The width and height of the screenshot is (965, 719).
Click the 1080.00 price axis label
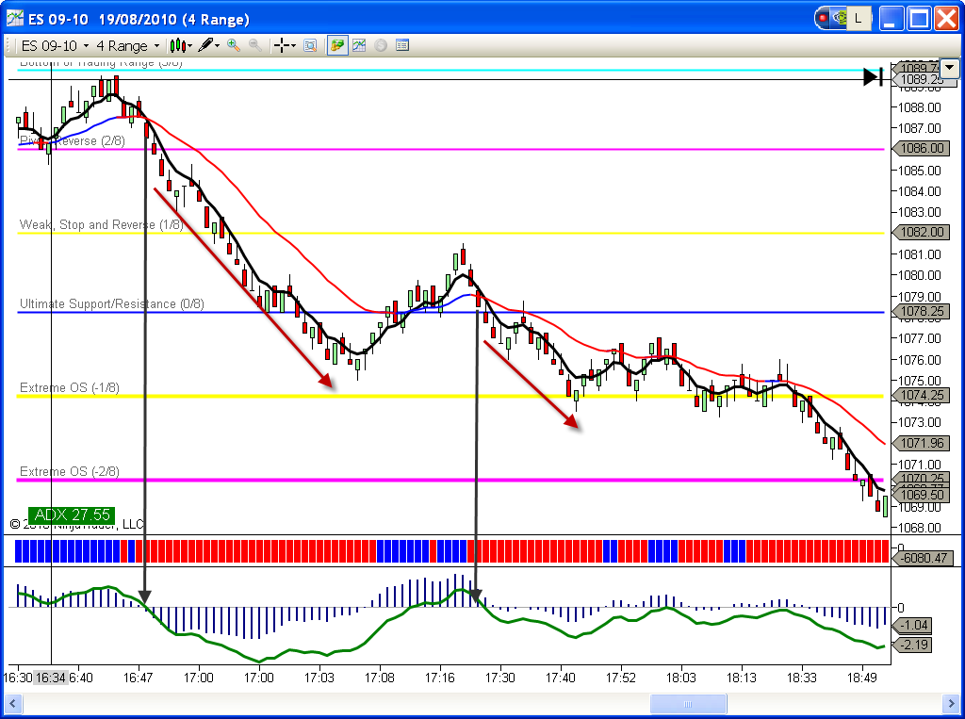tap(919, 275)
